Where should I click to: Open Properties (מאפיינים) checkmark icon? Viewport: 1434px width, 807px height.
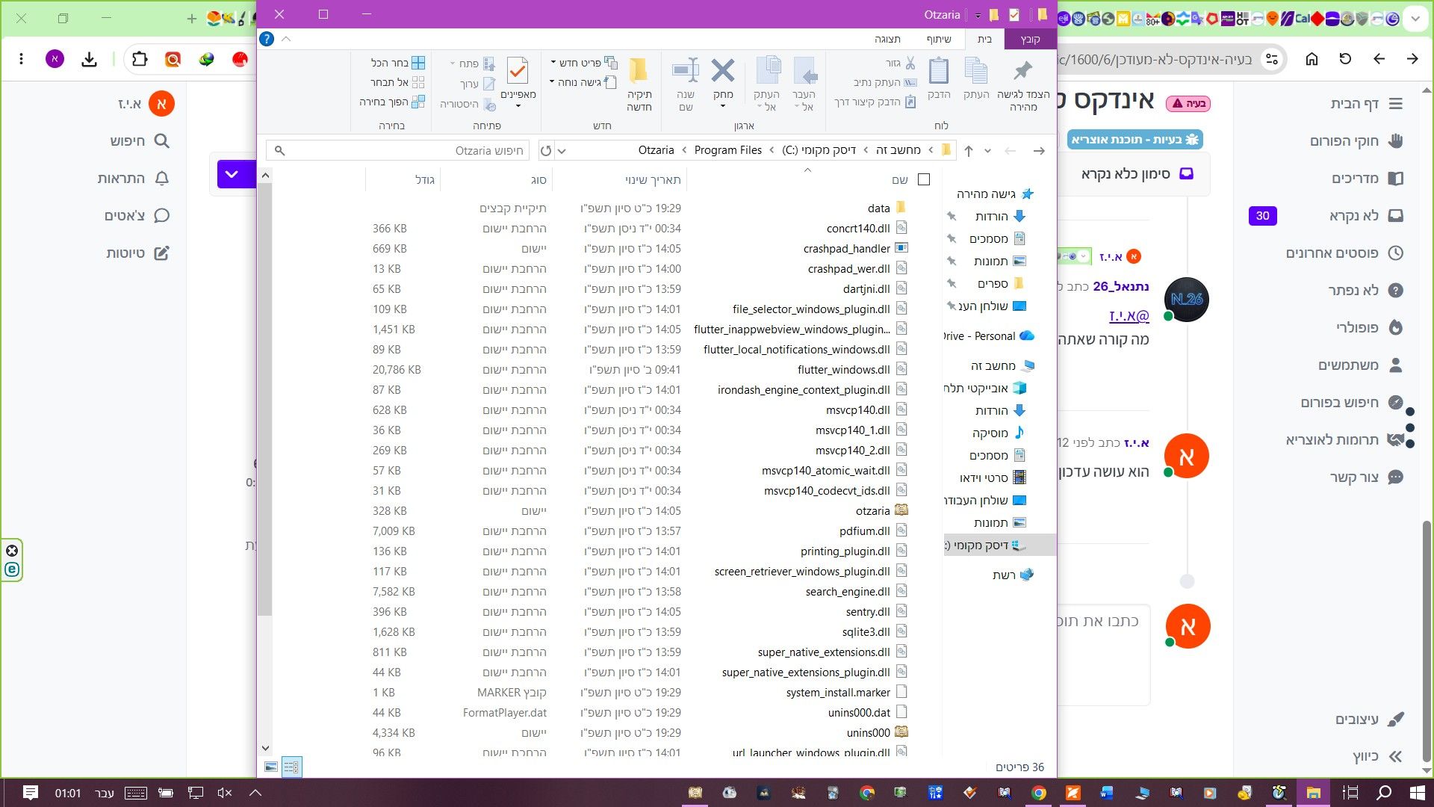pyautogui.click(x=518, y=71)
